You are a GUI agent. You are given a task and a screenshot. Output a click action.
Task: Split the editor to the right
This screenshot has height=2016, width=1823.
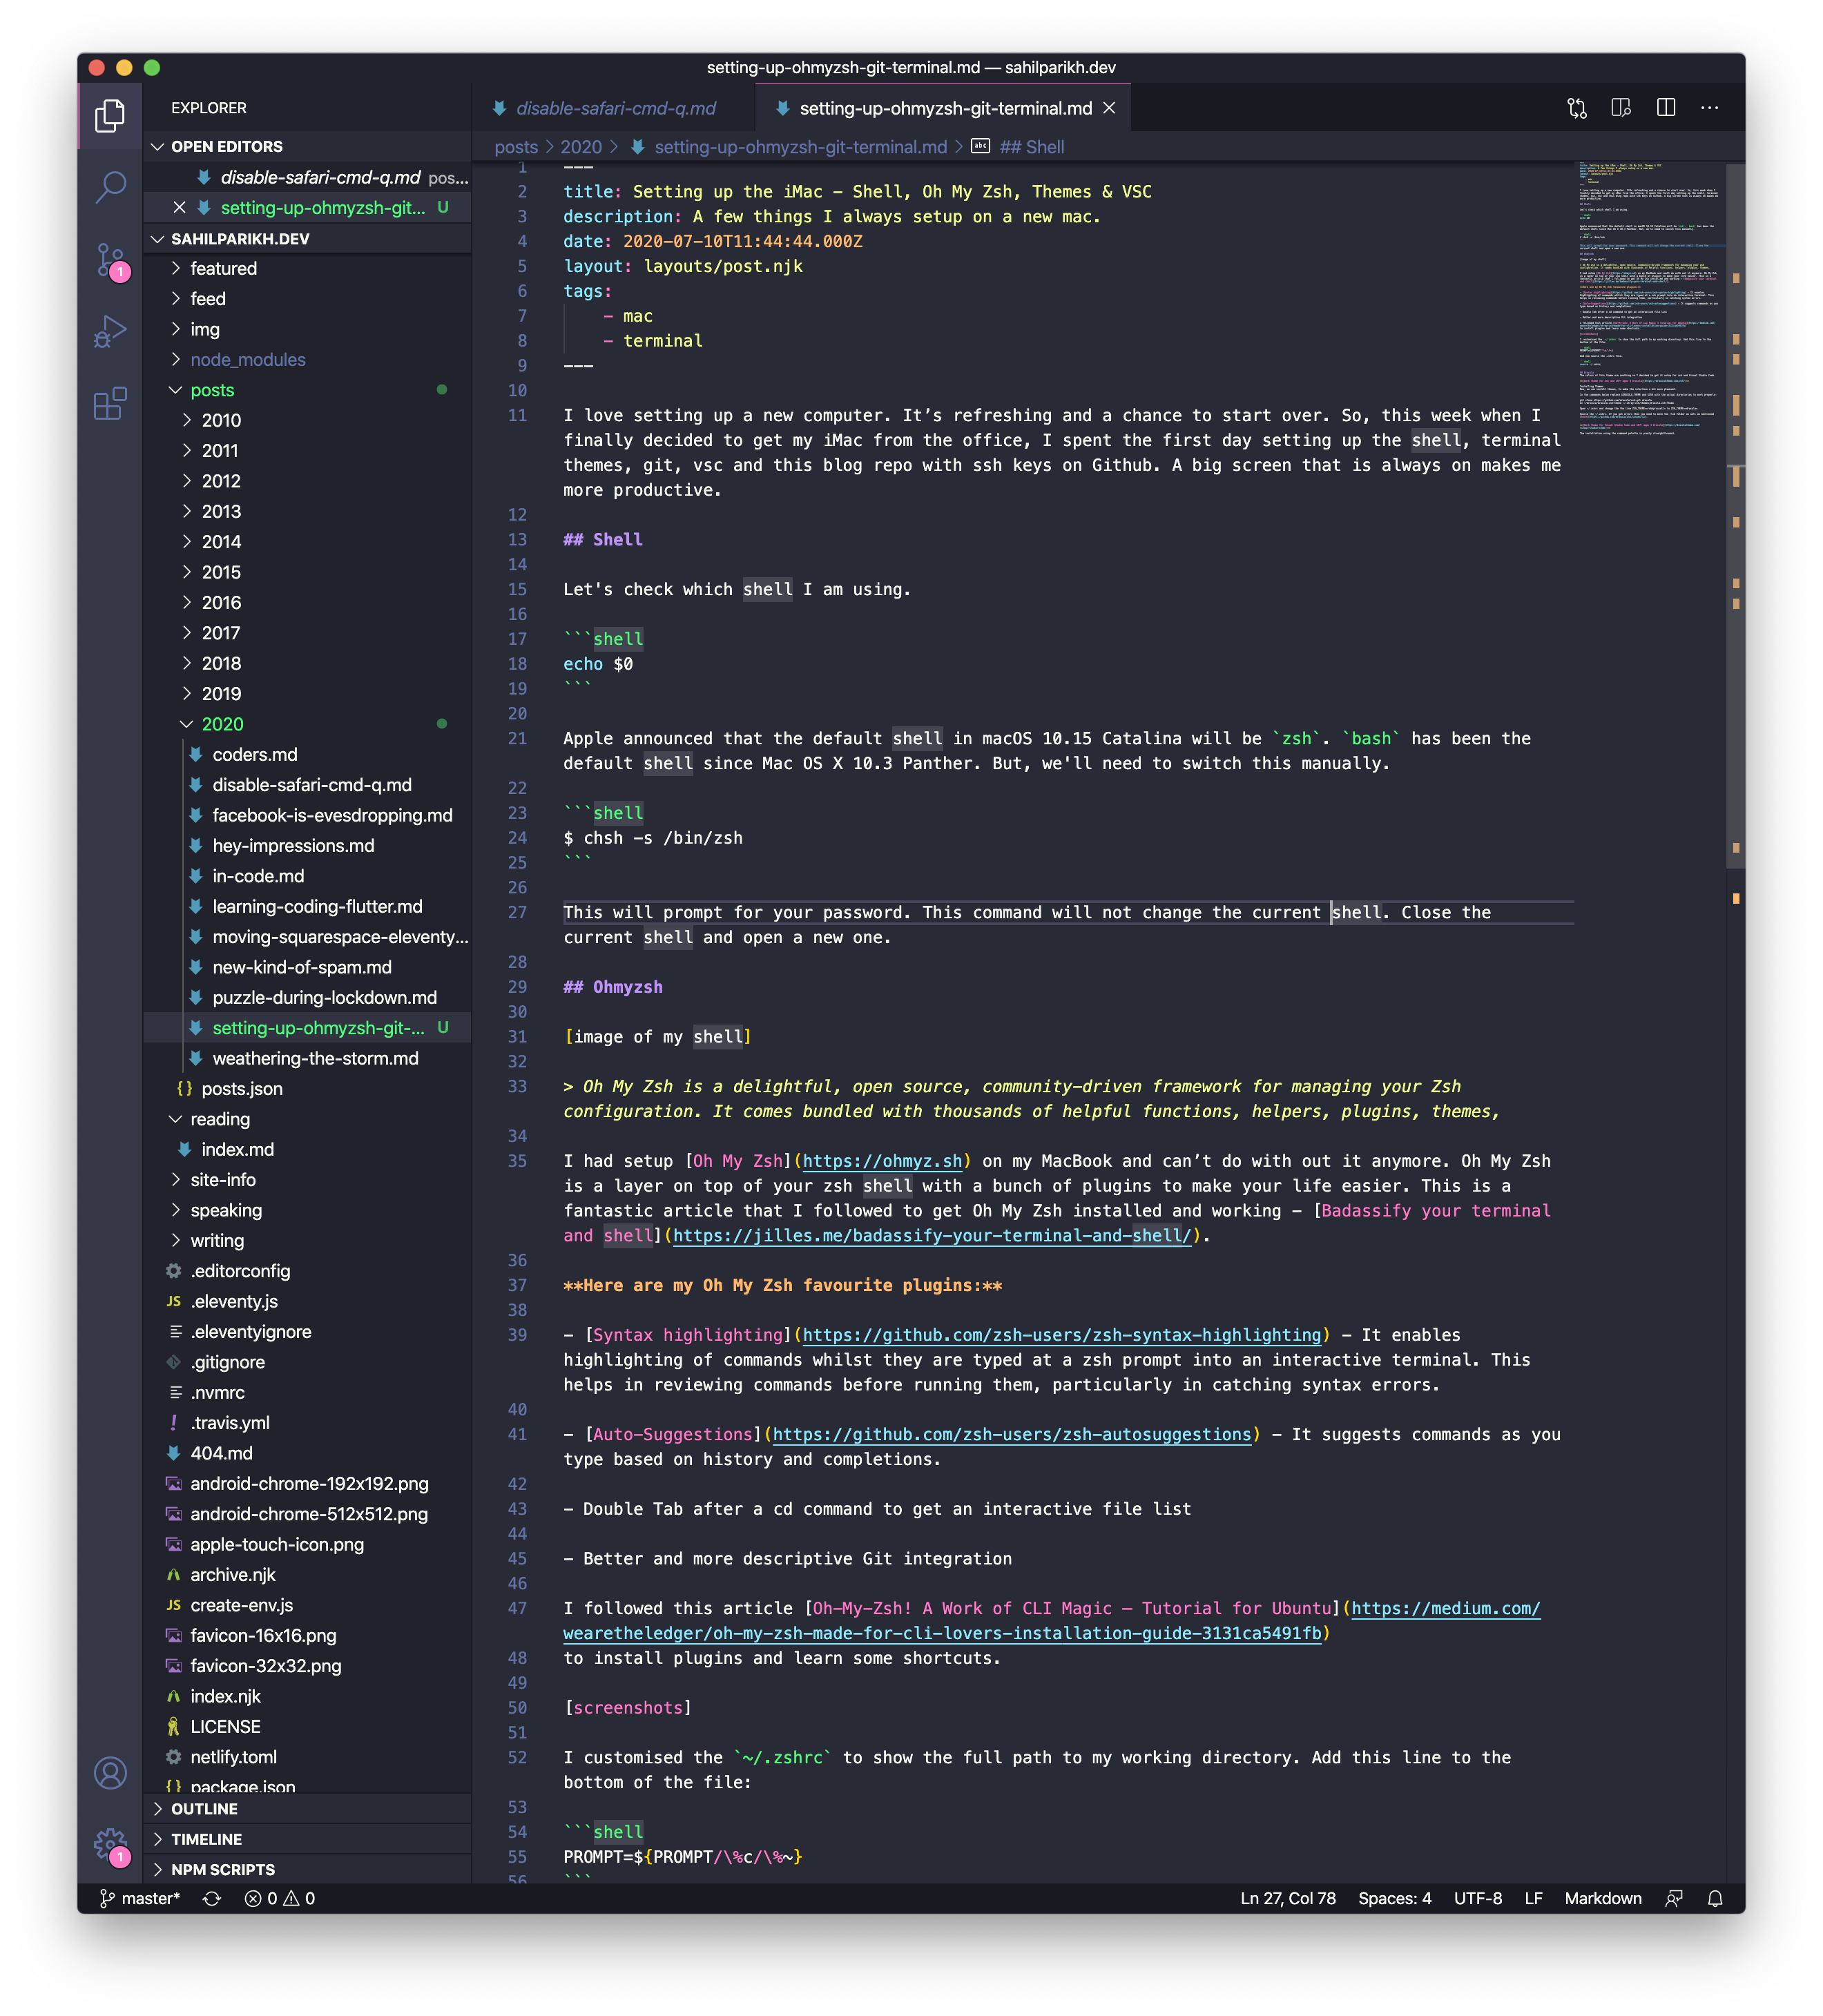click(x=1666, y=108)
